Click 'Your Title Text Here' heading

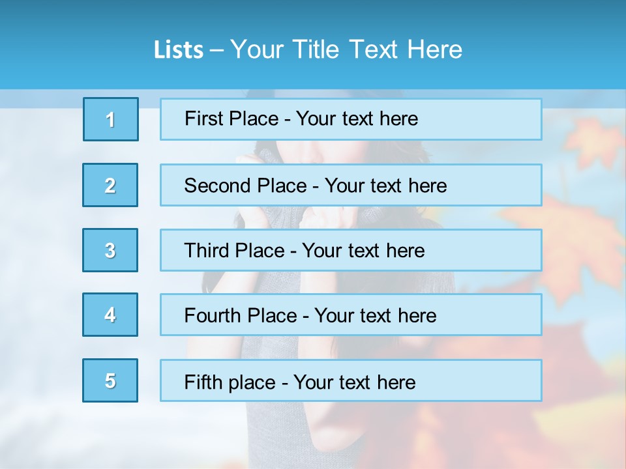point(346,50)
